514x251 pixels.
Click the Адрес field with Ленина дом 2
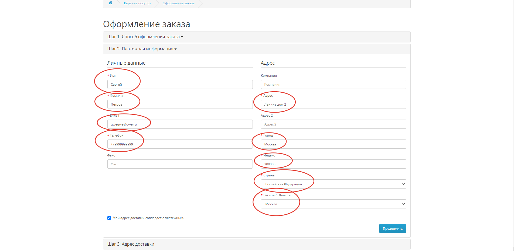click(x=333, y=104)
